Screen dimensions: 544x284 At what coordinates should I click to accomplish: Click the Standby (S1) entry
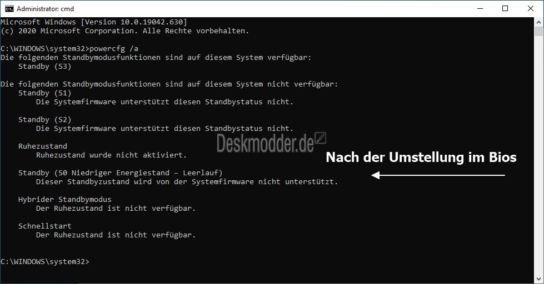[45, 93]
